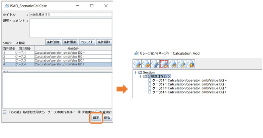
Task: Select the Section label in Relation Manager tree
Action: coord(149,73)
